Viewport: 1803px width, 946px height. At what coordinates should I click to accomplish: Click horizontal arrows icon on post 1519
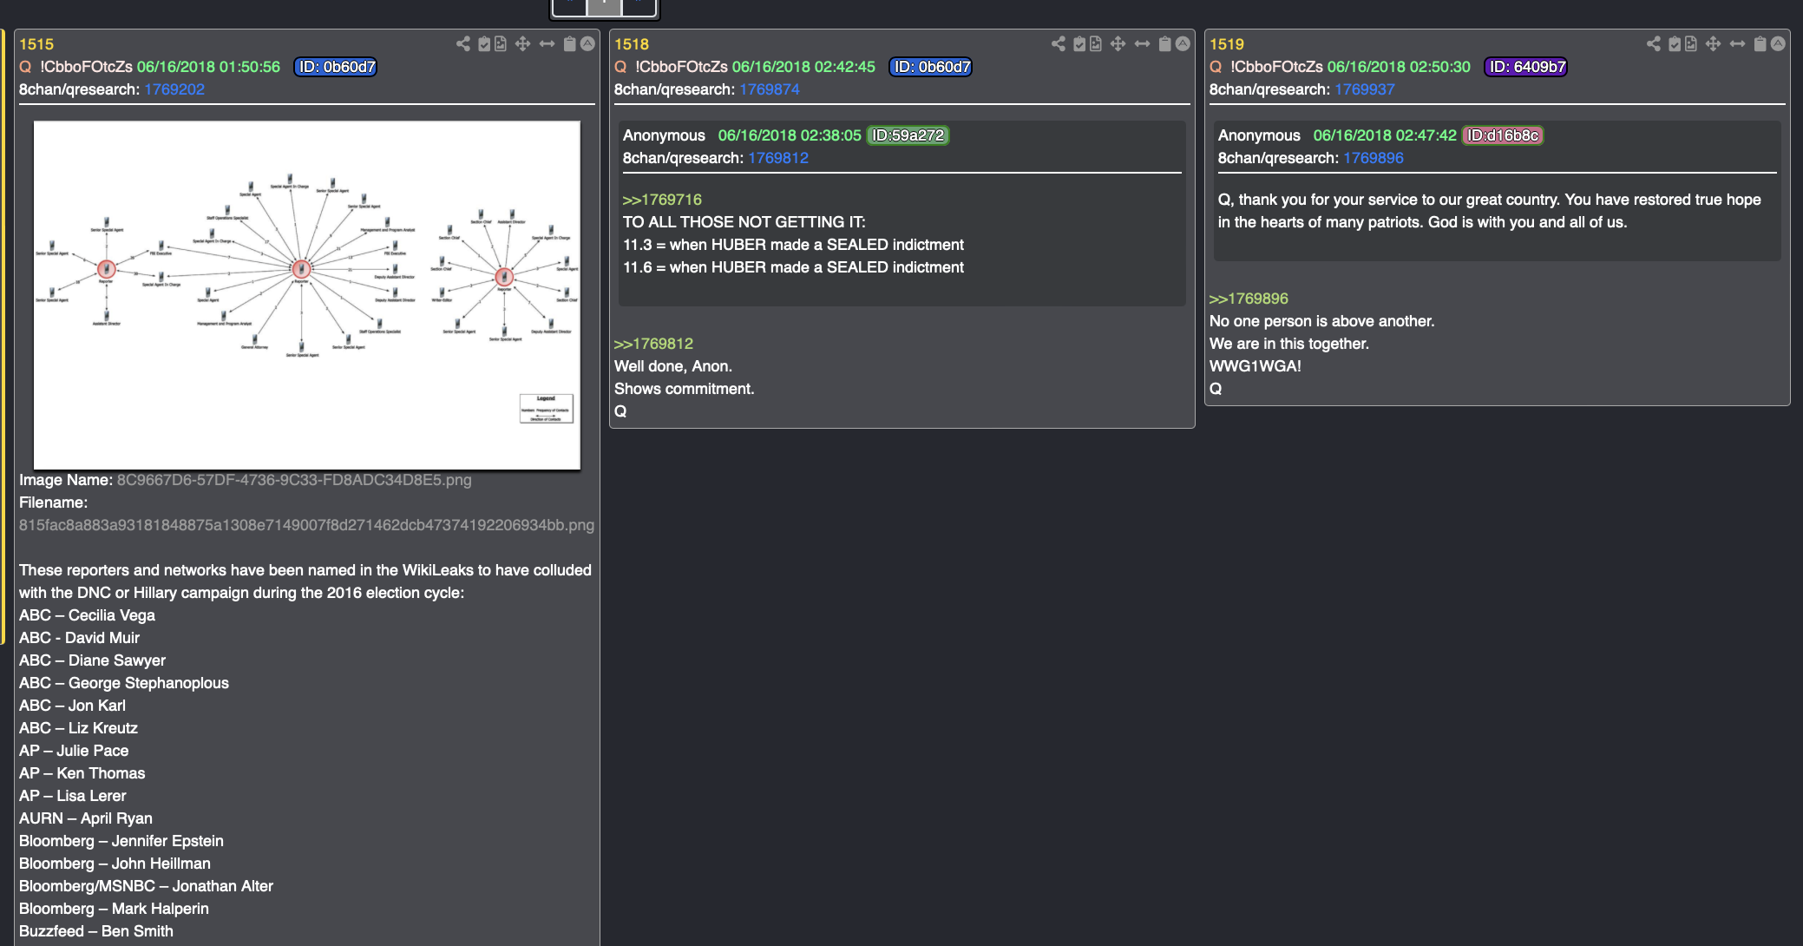(x=1737, y=43)
